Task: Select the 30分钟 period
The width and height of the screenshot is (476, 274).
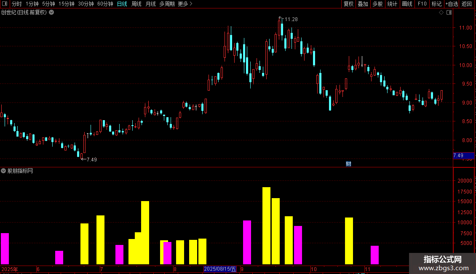Action: (x=86, y=4)
